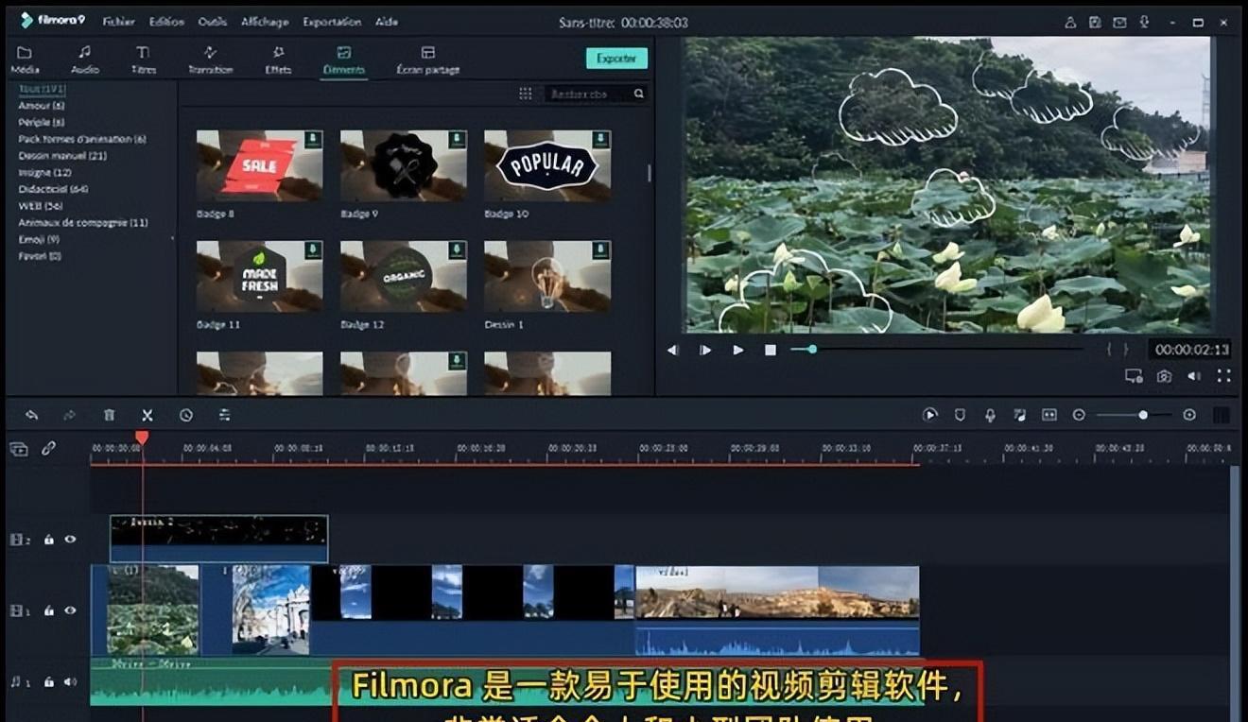1248x722 pixels.
Task: Add a marker using the shield marker icon
Action: click(960, 415)
